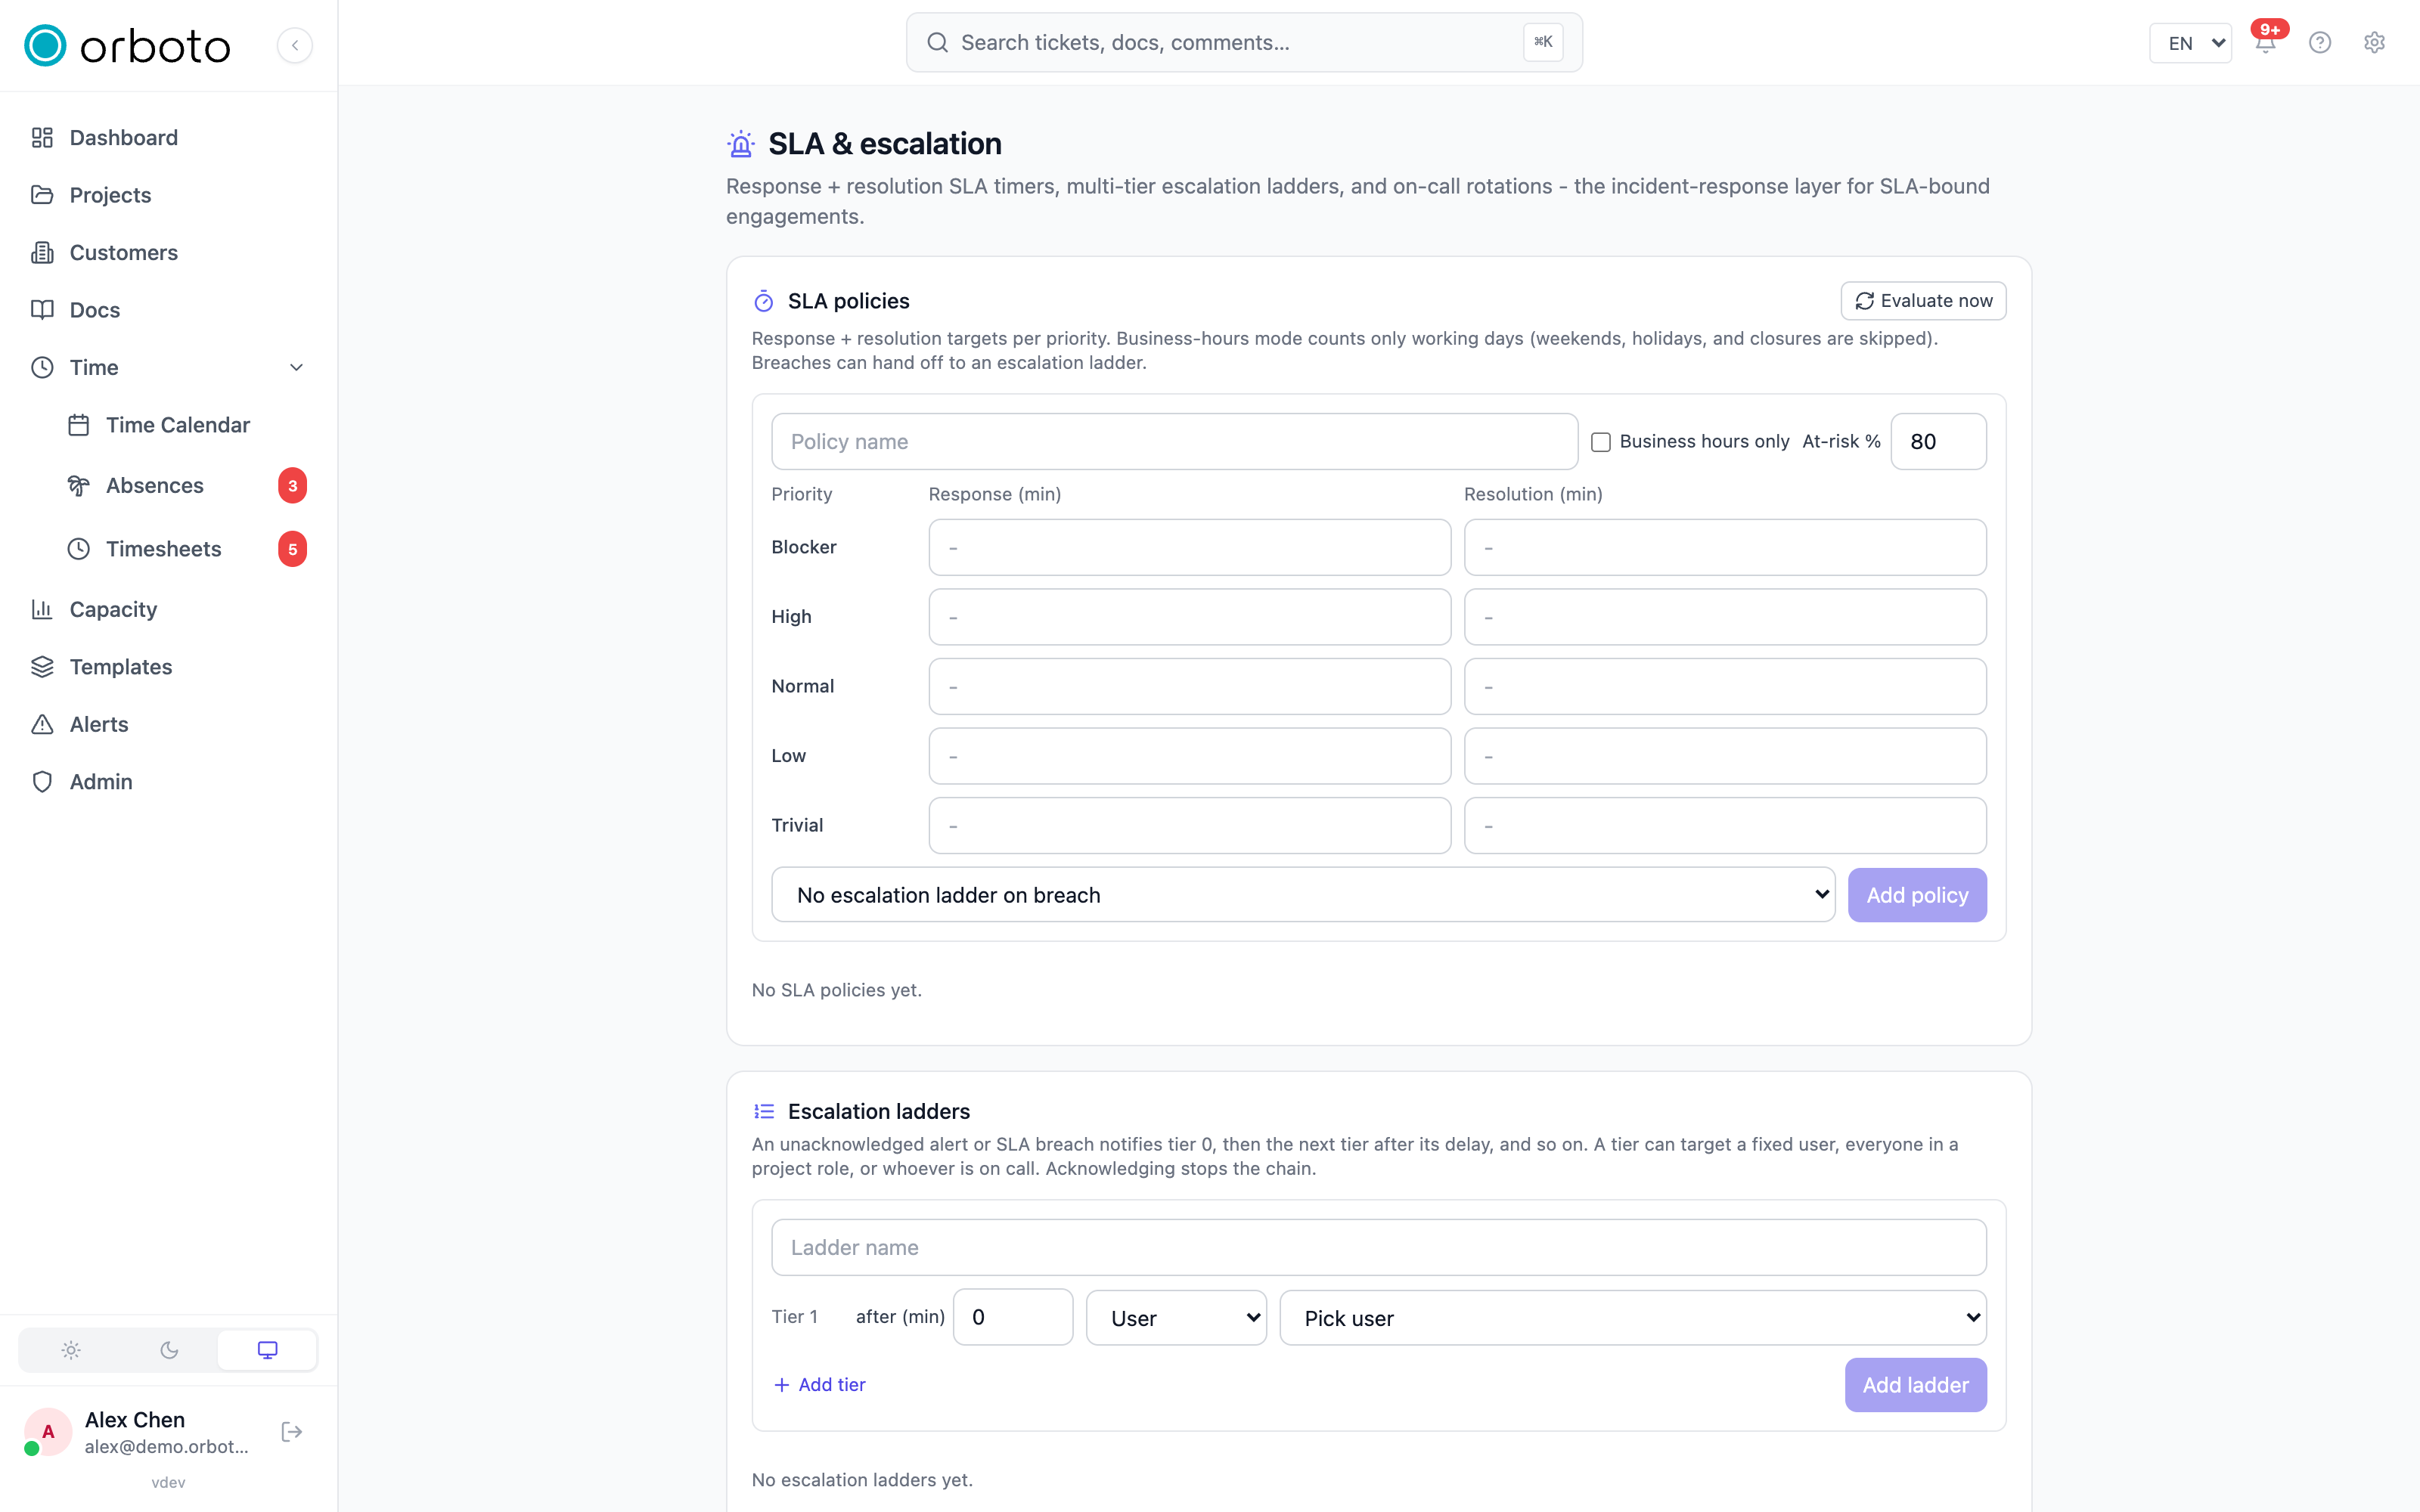Click the Time Calendar icon

coord(79,425)
